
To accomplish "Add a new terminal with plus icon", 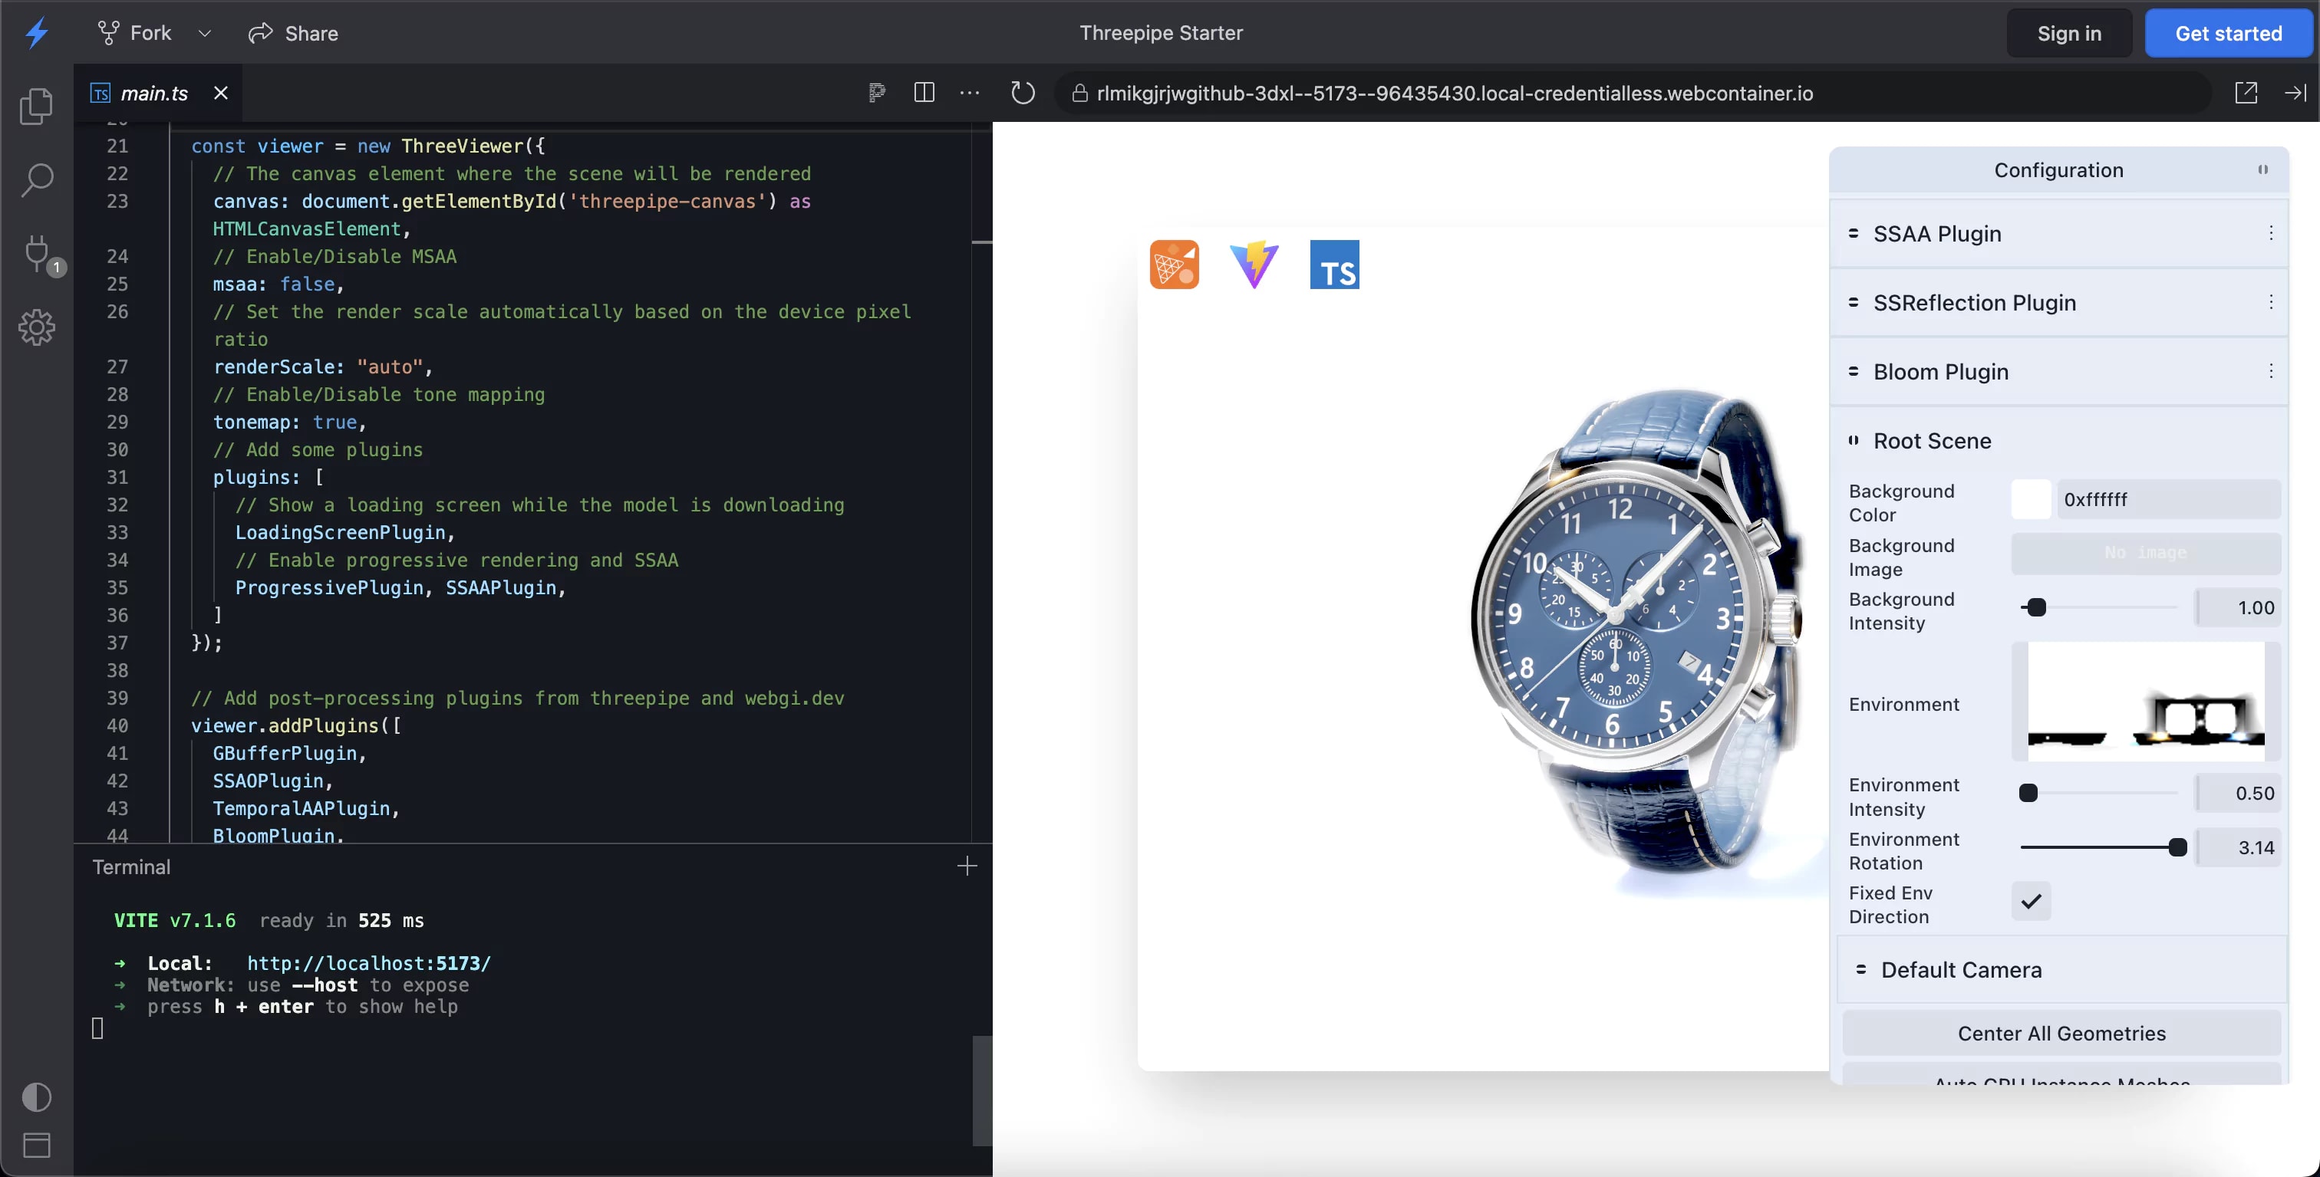I will pos(967,866).
